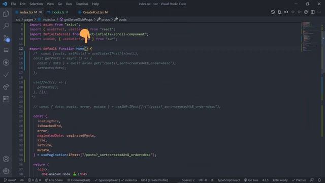Screen dimensions: 325x183
Task: Open the Selection menu
Action: [x=36, y=4]
